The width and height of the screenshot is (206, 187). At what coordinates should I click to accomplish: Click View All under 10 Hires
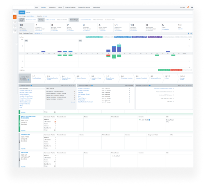point(180,29)
